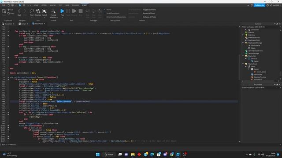Open Roblox Studio taskbar icon
Screen dimensions: 282x158
tap(178, 154)
